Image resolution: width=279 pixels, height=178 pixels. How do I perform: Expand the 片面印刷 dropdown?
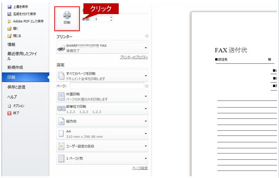point(146,96)
